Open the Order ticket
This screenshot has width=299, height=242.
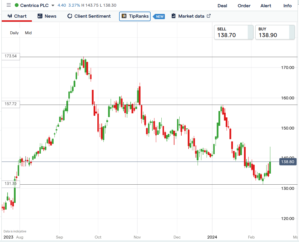[x=244, y=6]
